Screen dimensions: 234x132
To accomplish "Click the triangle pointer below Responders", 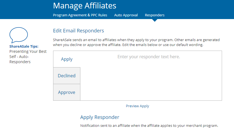I will (x=154, y=20).
